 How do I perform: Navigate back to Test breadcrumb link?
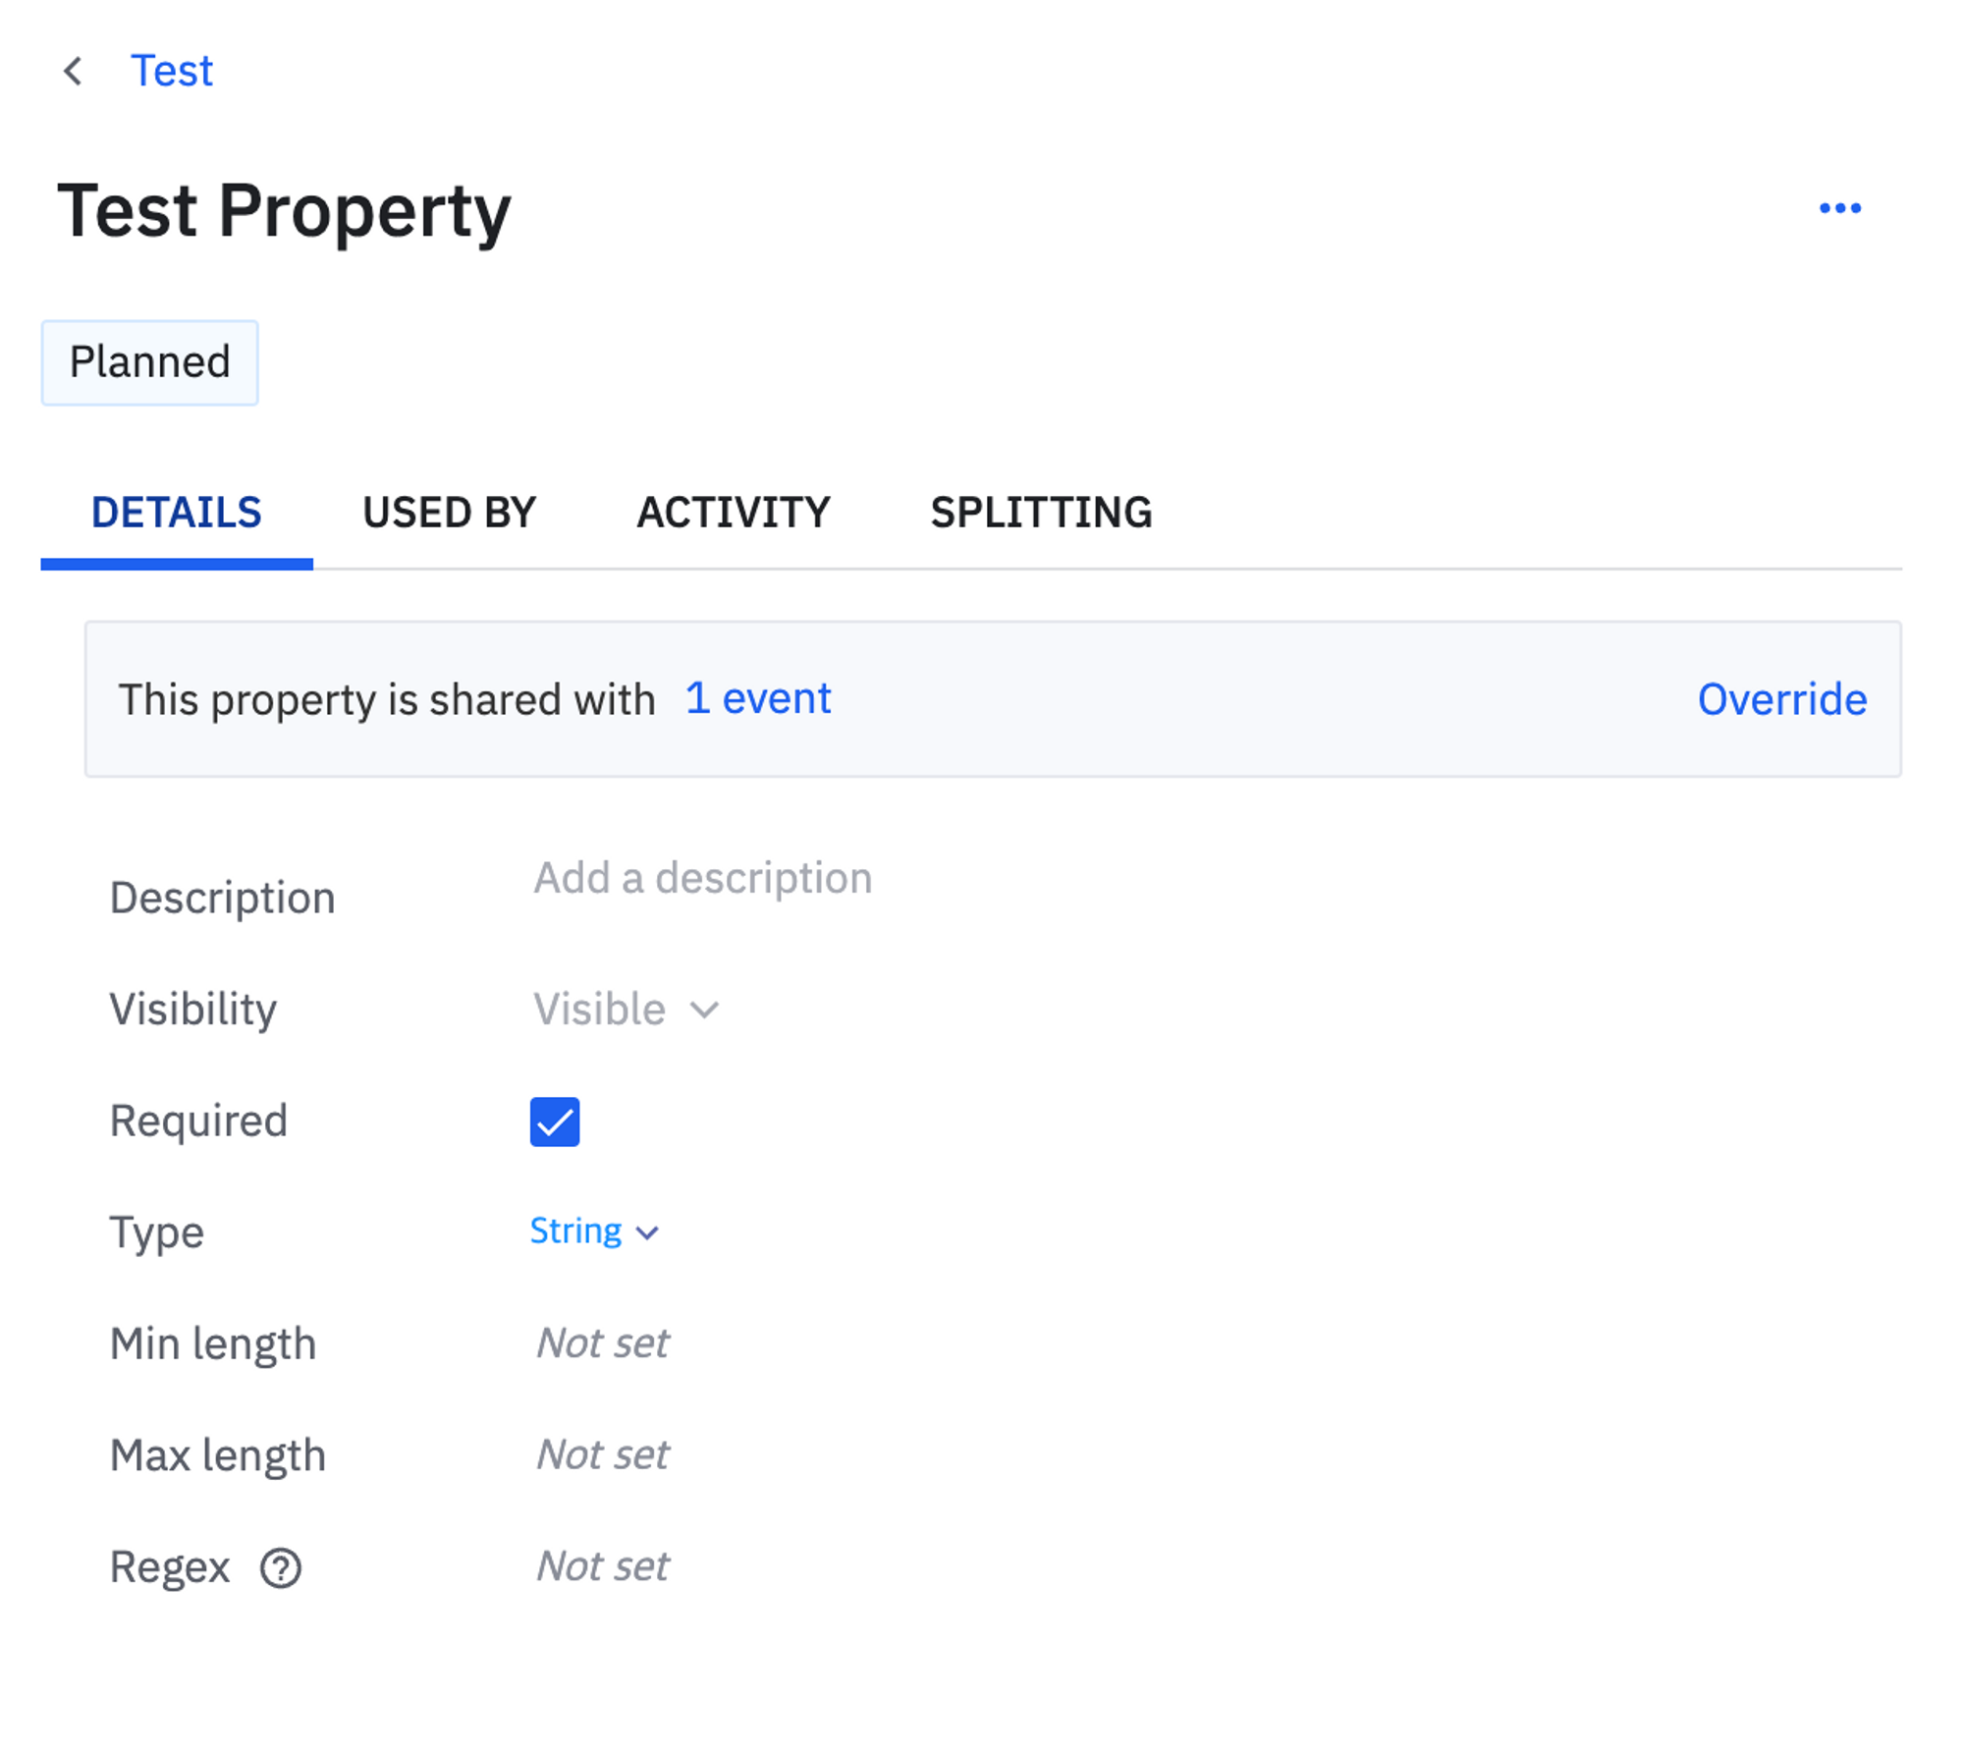click(x=172, y=71)
